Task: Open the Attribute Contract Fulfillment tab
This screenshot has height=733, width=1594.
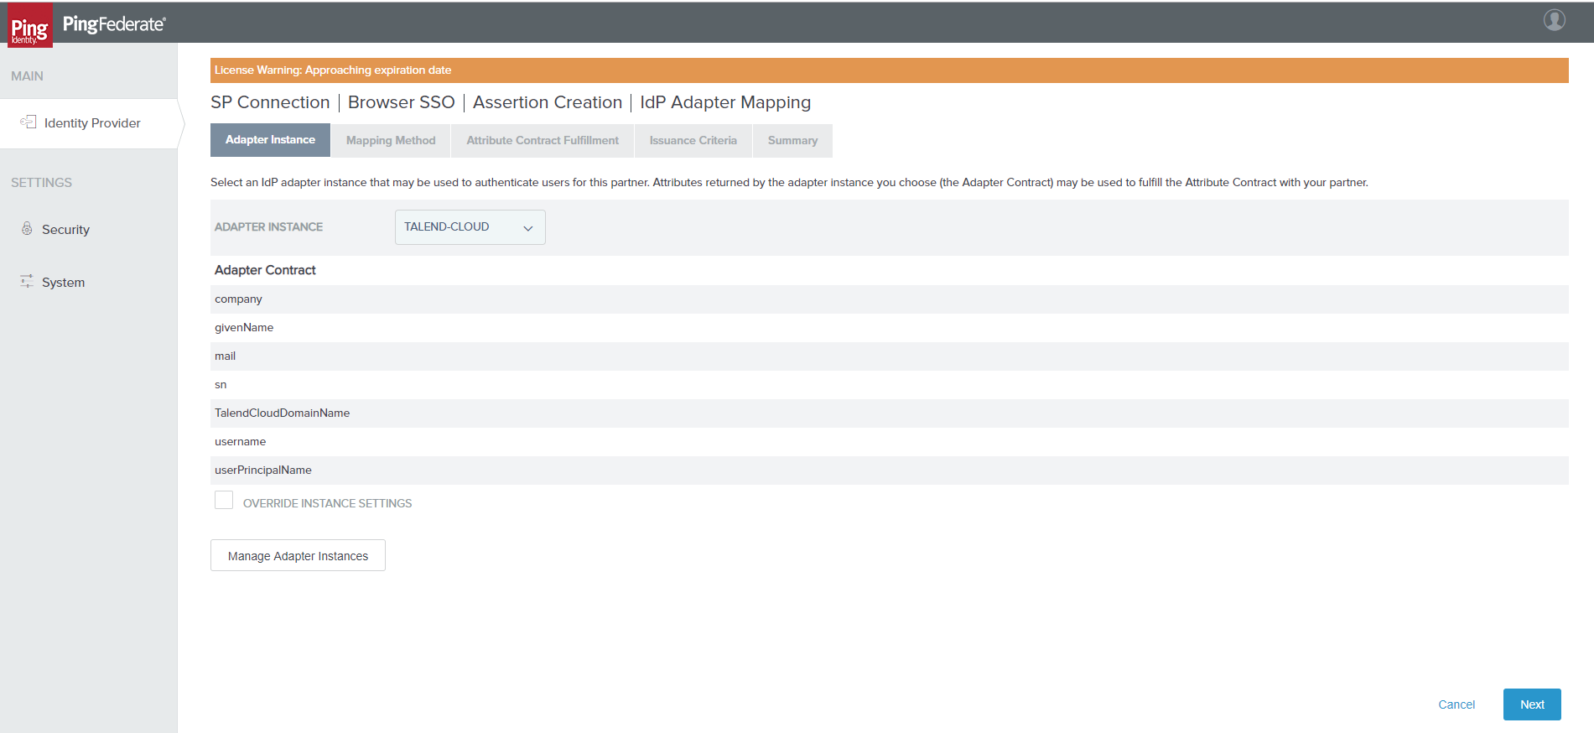Action: pos(543,141)
